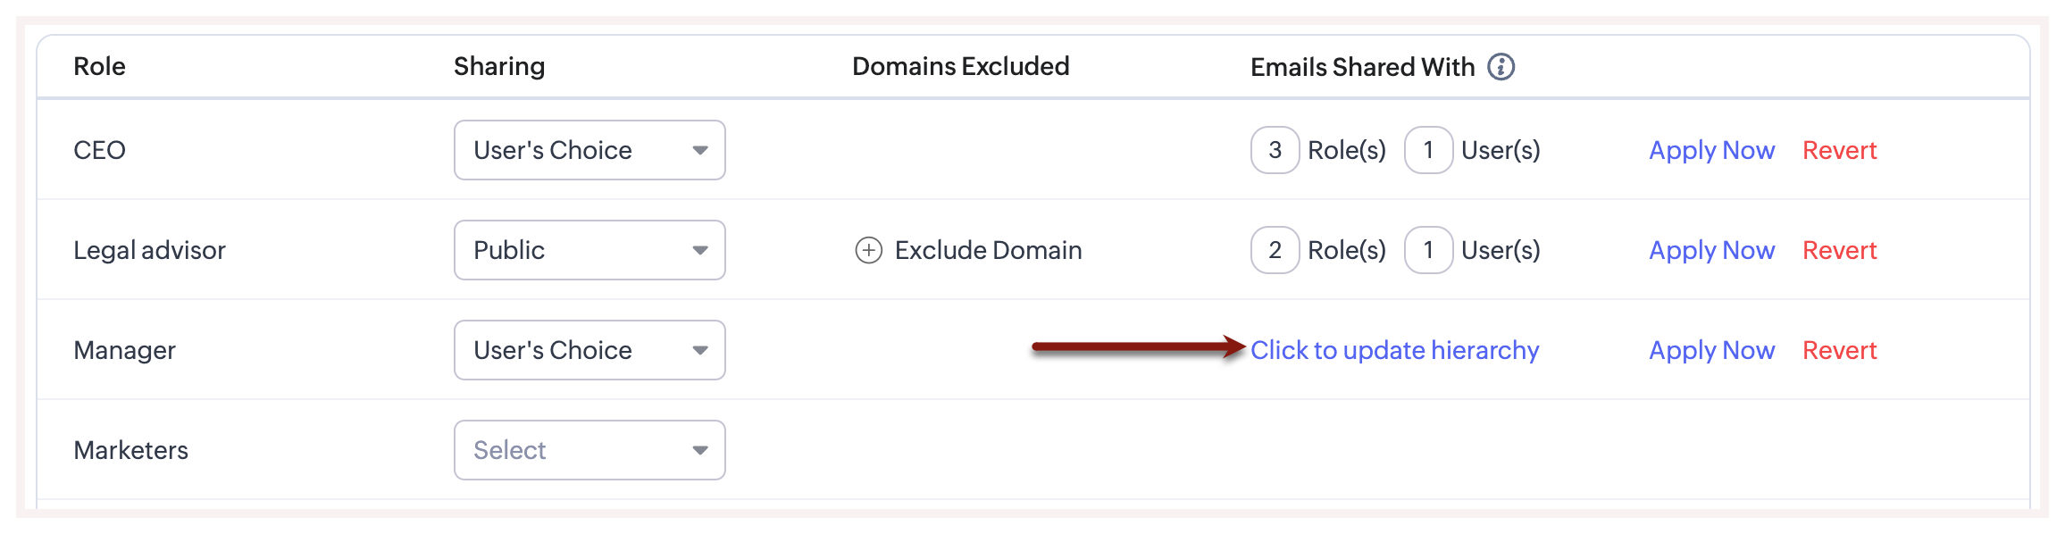Click the info icon beside Emails Shared With

tap(1501, 67)
